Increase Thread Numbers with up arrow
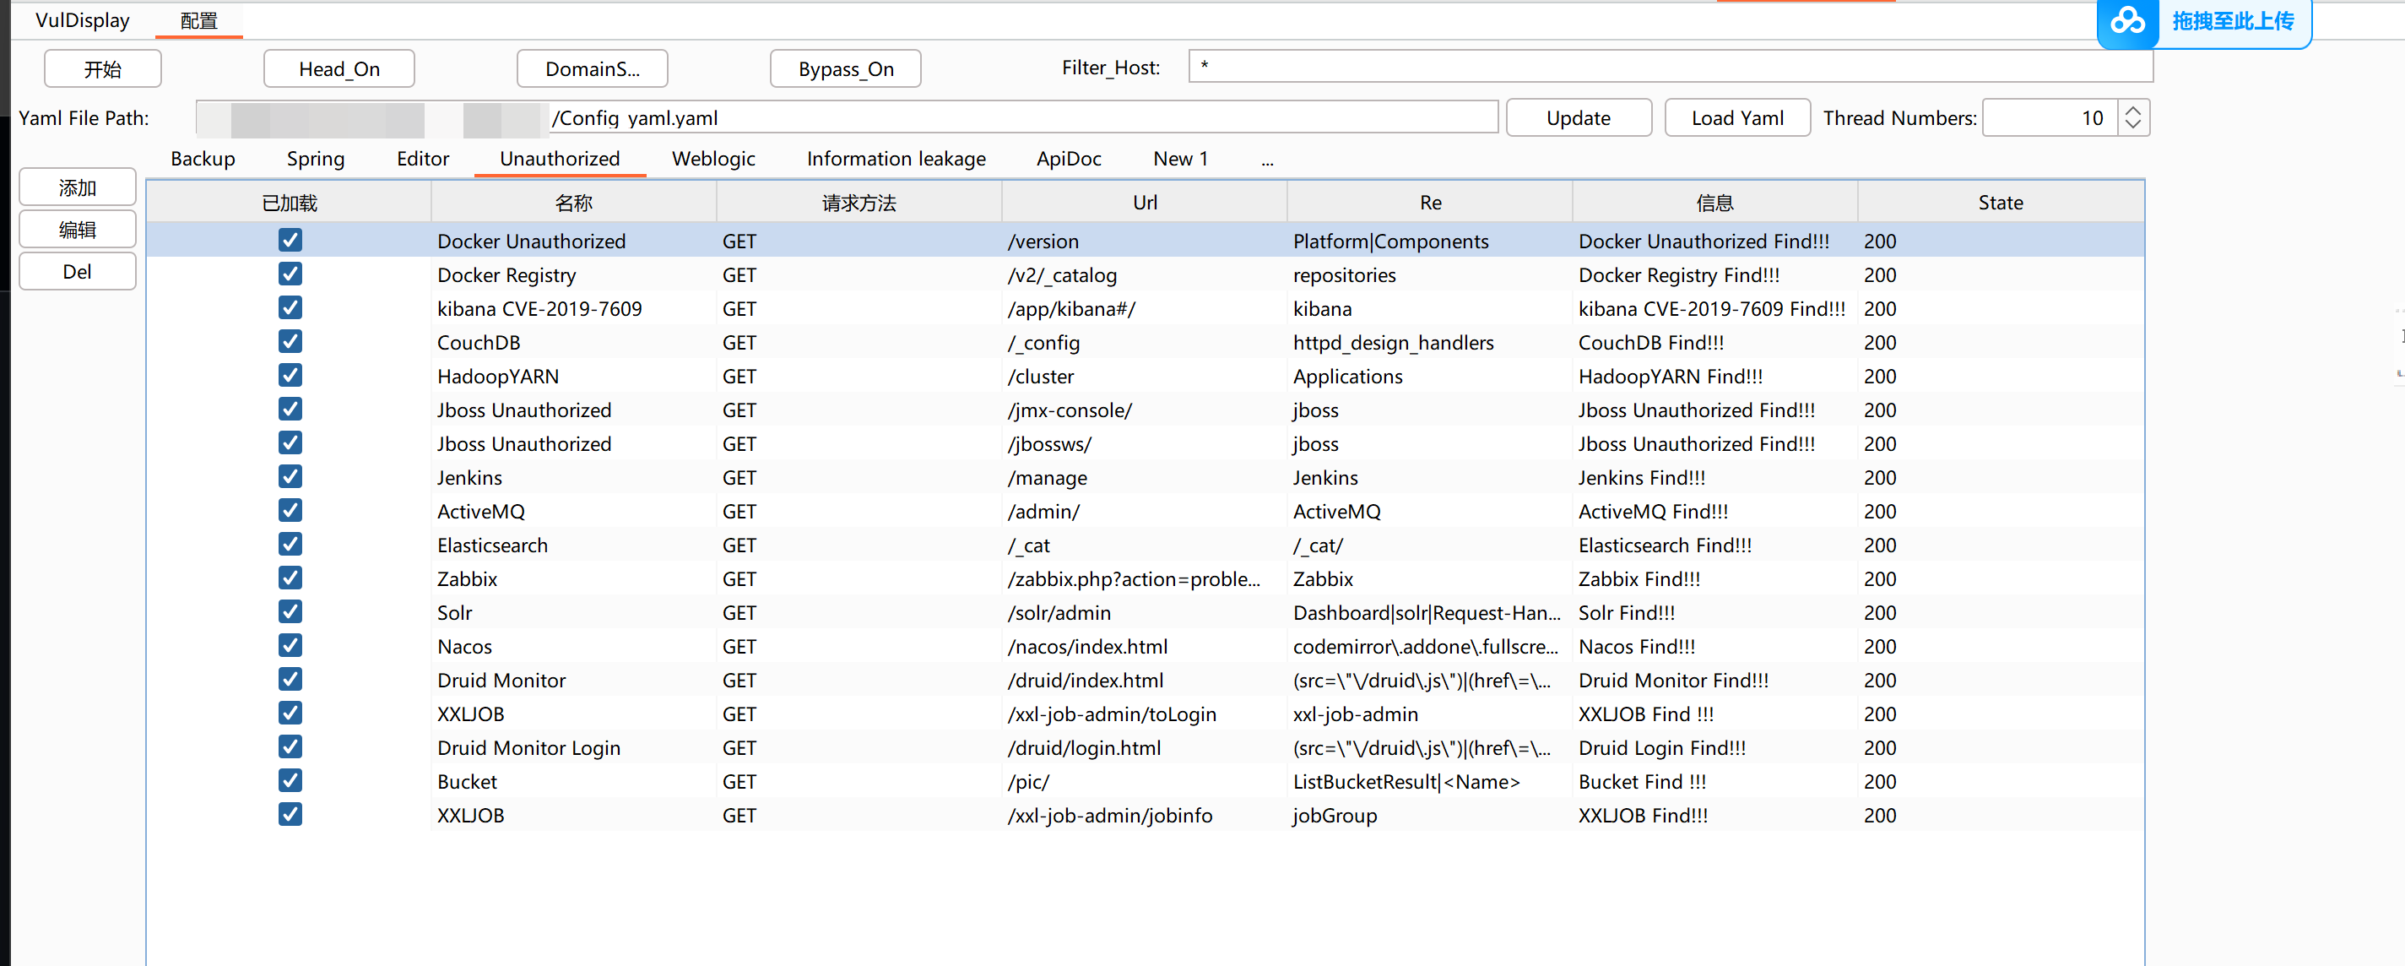Image resolution: width=2405 pixels, height=966 pixels. (x=2132, y=111)
